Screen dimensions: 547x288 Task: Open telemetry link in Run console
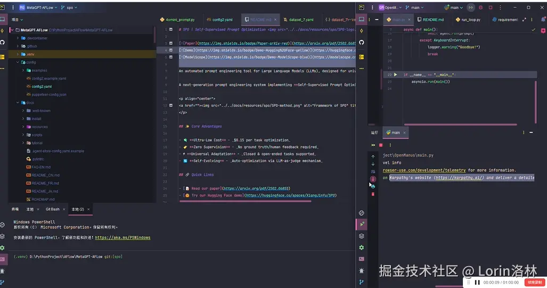coord(424,170)
